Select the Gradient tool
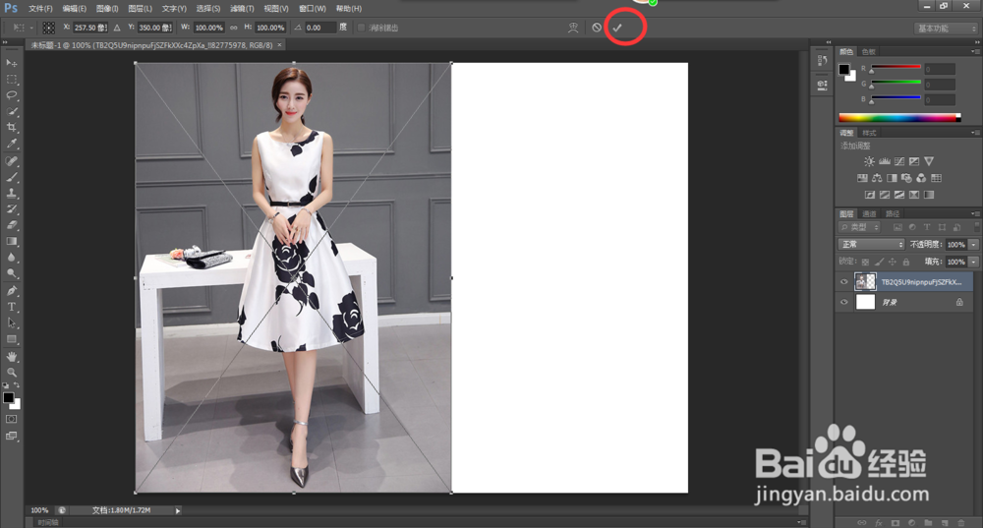The width and height of the screenshot is (983, 528). (11, 241)
